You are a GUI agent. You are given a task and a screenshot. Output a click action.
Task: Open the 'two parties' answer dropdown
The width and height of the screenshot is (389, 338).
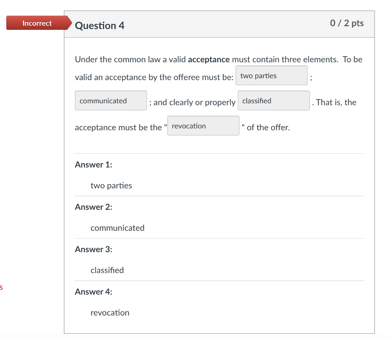click(272, 75)
